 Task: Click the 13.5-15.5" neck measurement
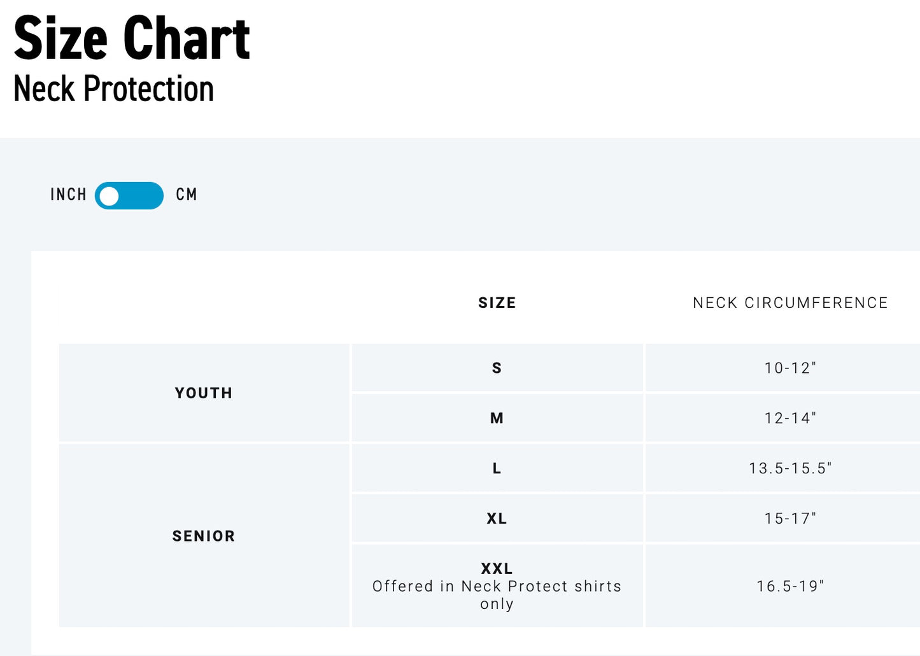tap(790, 469)
